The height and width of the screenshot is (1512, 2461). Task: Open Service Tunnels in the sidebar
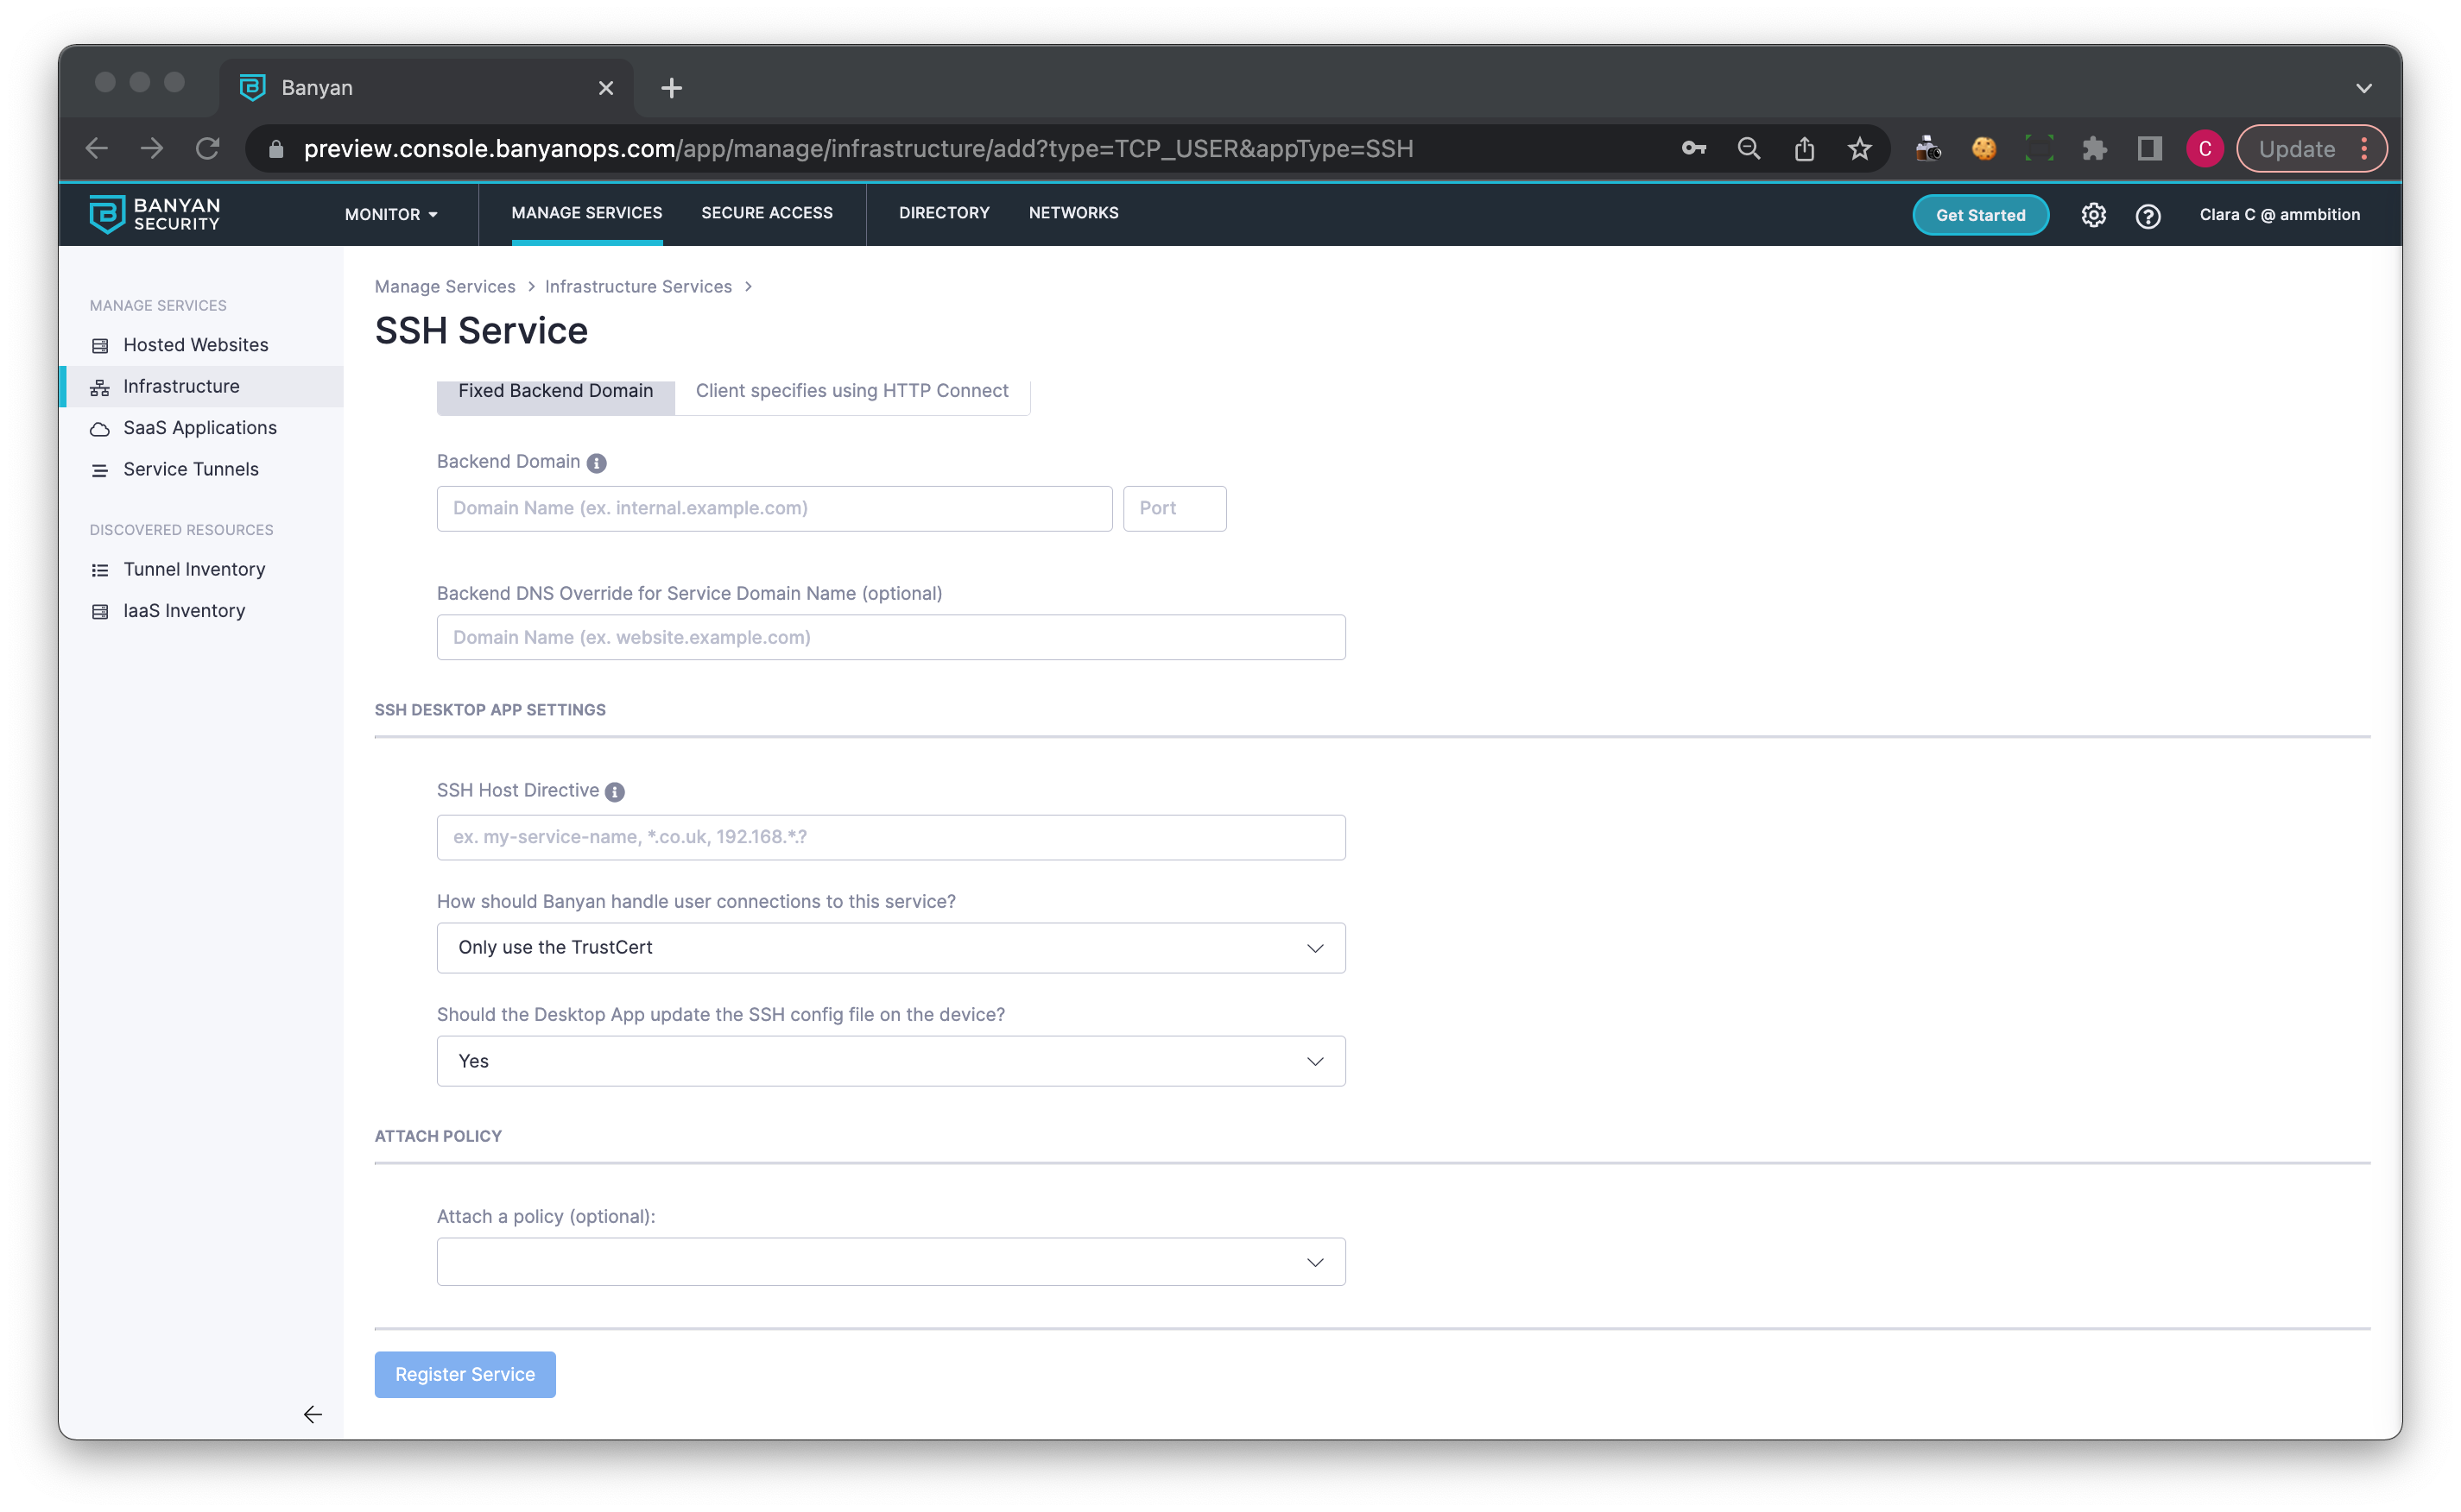[190, 469]
